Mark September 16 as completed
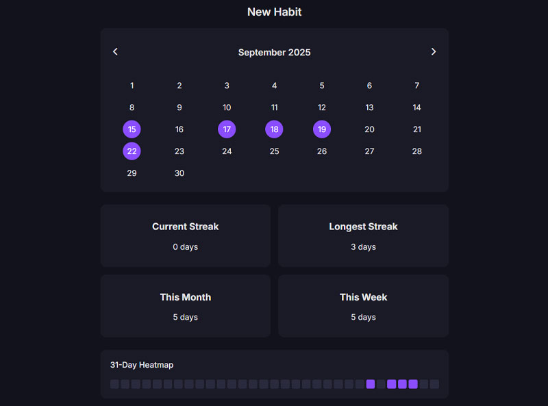 click(179, 129)
